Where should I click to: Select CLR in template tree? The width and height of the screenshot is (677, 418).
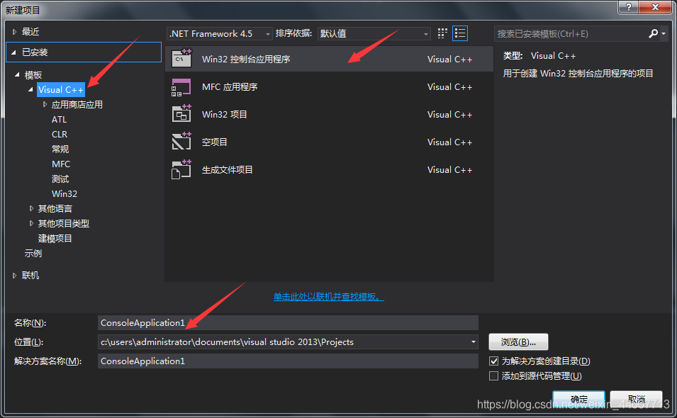[x=60, y=134]
